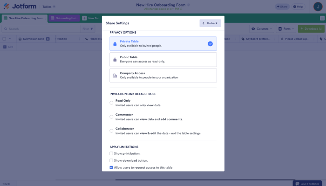Open Keyboard preference column options menu
This screenshot has width=326, height=186.
click(x=275, y=39)
